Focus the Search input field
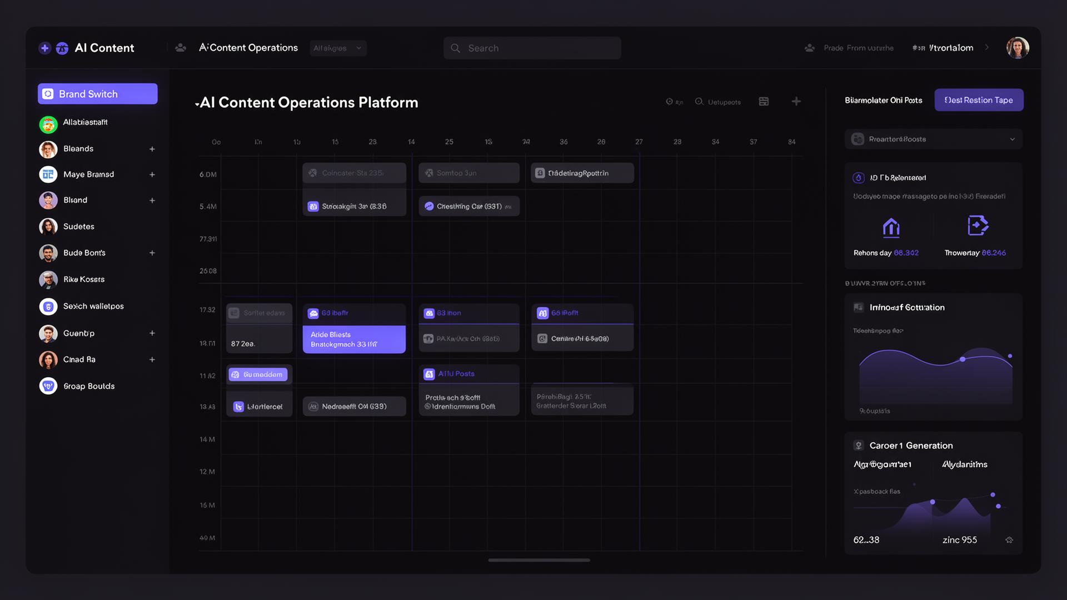This screenshot has height=600, width=1067. (x=532, y=48)
